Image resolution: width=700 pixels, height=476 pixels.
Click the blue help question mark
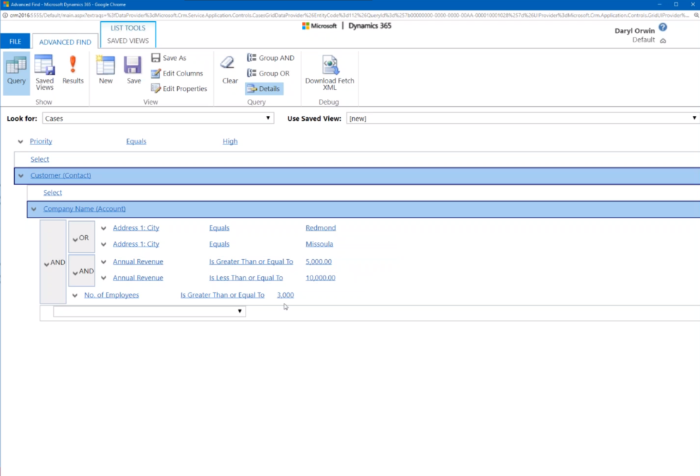pyautogui.click(x=663, y=28)
